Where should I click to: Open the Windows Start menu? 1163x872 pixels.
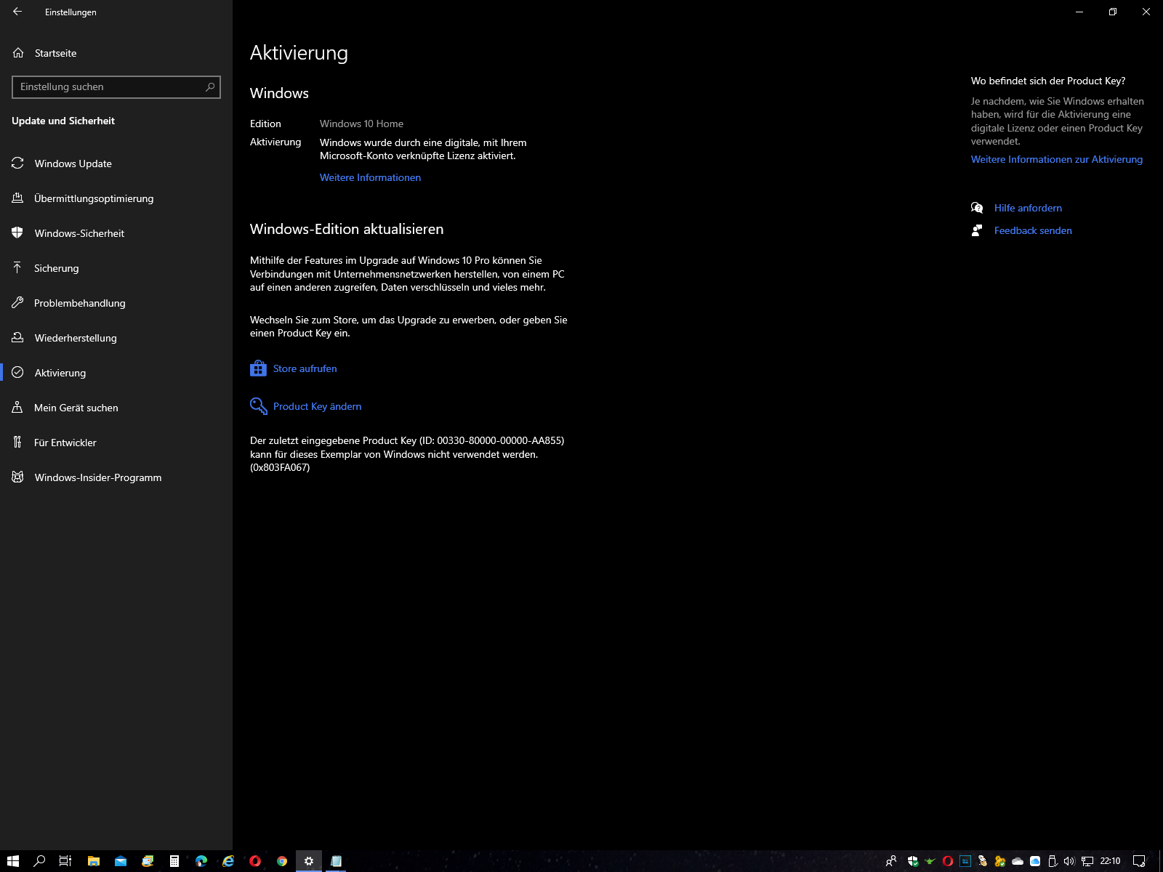[12, 861]
